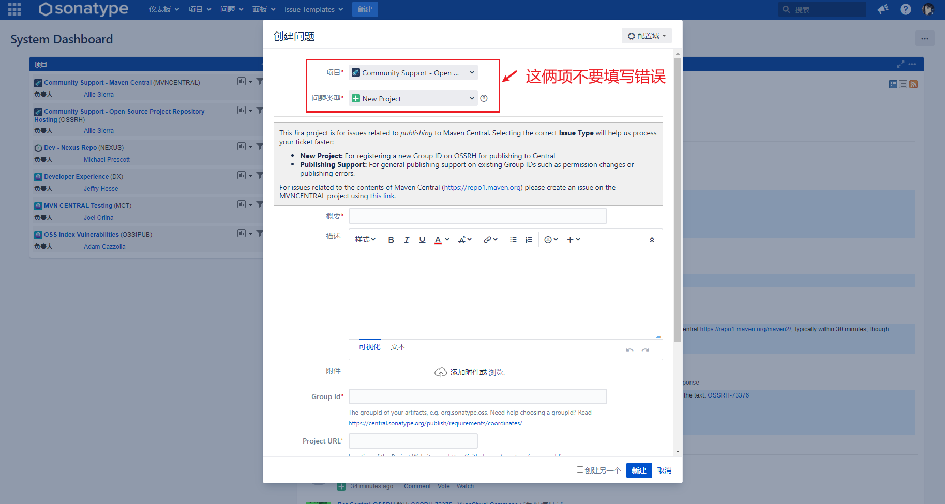
Task: Expand the issues menu in navbar
Action: [232, 9]
